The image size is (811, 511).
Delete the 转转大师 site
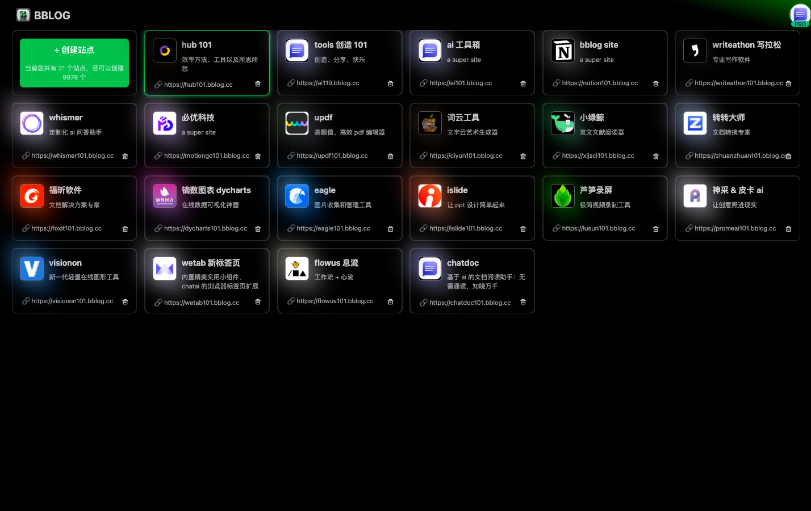point(788,156)
